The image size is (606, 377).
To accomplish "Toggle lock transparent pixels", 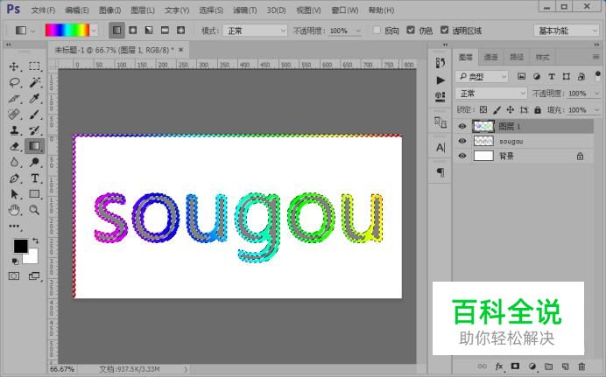I will coord(483,110).
